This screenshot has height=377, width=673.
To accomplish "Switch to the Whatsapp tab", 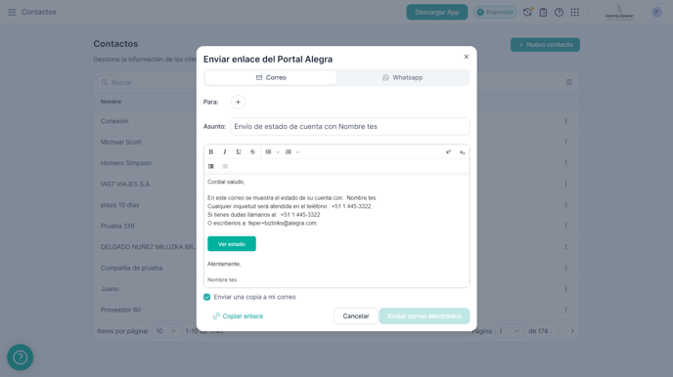I will 403,77.
